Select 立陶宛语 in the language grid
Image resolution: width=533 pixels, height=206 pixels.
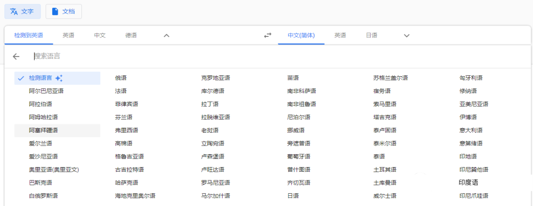[213, 144]
